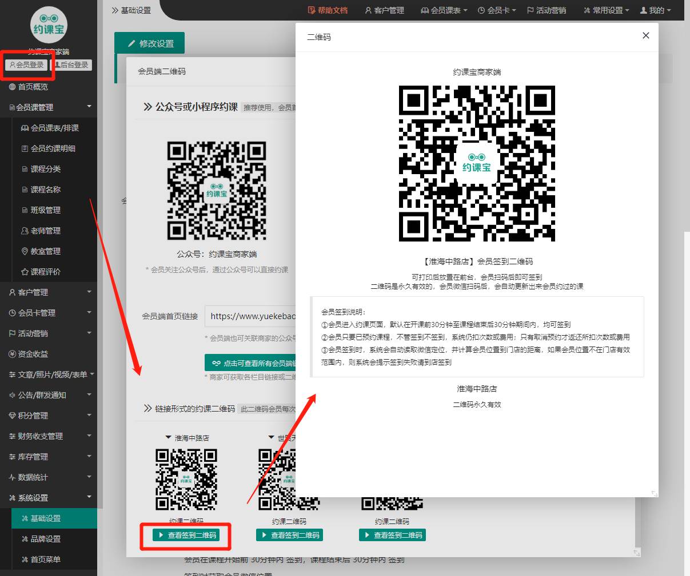This screenshot has width=690, height=576.
Task: Open 首页菜单 in the sidebar
Action: [54, 559]
